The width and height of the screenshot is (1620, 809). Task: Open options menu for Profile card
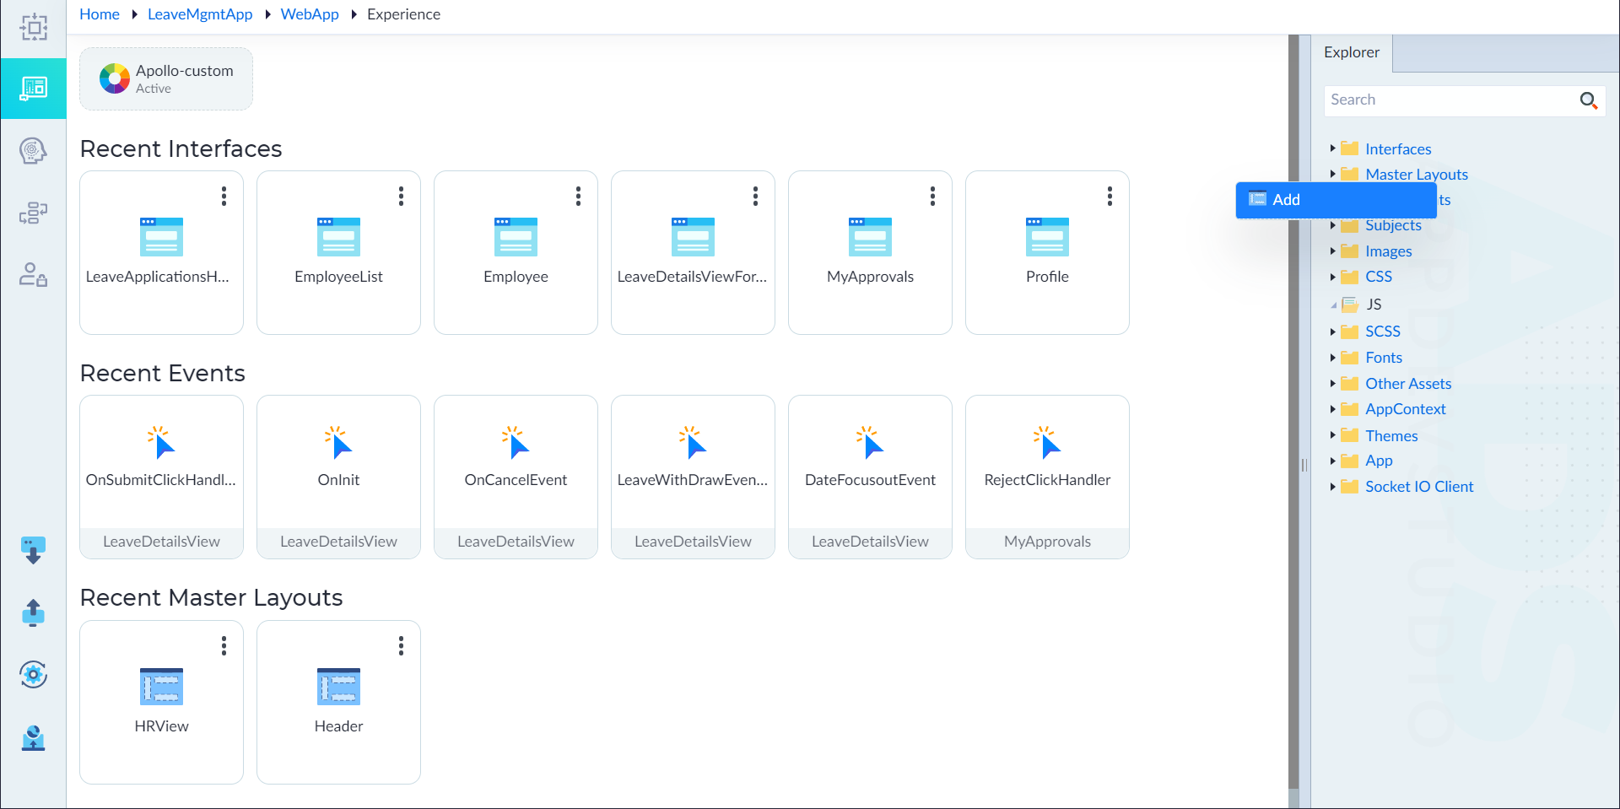coord(1110,196)
